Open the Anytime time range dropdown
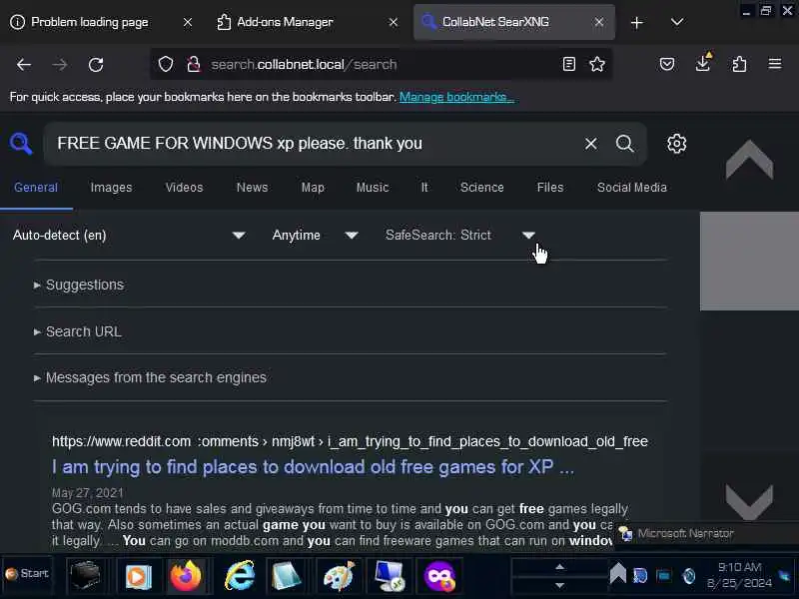Screen dimensions: 799x599 tap(315, 235)
